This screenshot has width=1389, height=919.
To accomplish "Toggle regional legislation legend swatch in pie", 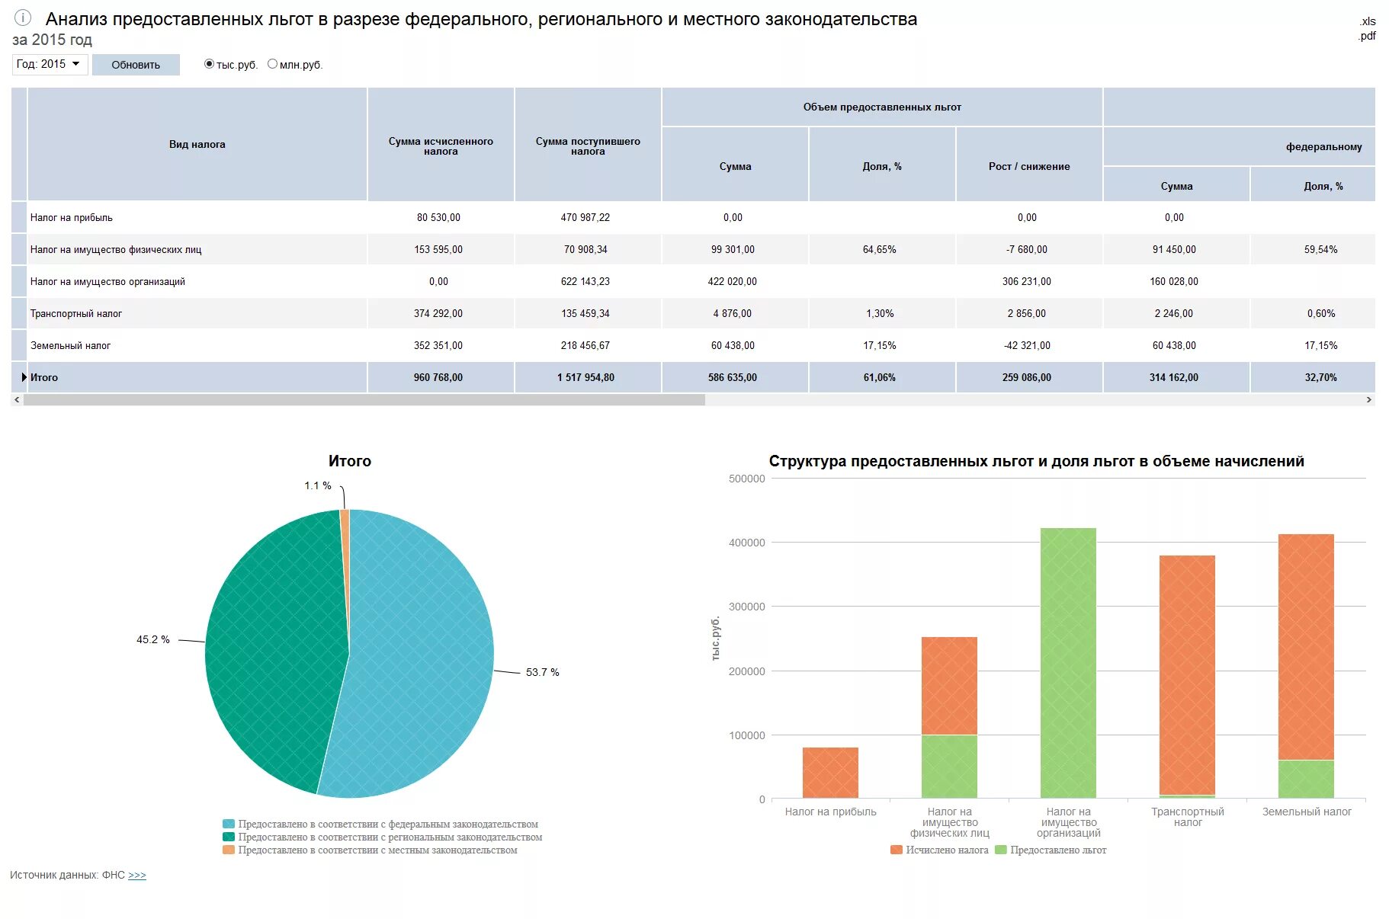I will click(228, 837).
